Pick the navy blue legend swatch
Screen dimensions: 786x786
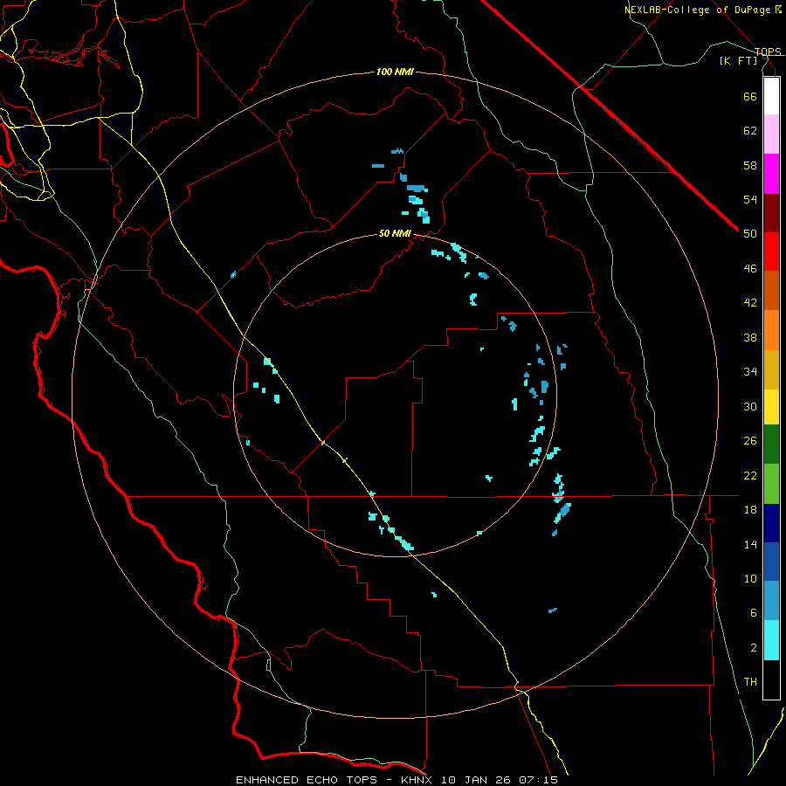771,523
